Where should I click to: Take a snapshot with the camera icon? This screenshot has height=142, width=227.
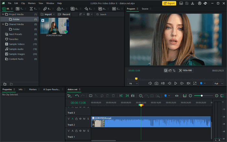click(x=156, y=83)
